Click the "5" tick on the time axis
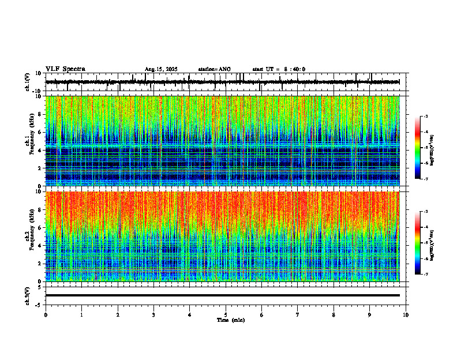Screen dimensions: 457x353 (x=226, y=315)
